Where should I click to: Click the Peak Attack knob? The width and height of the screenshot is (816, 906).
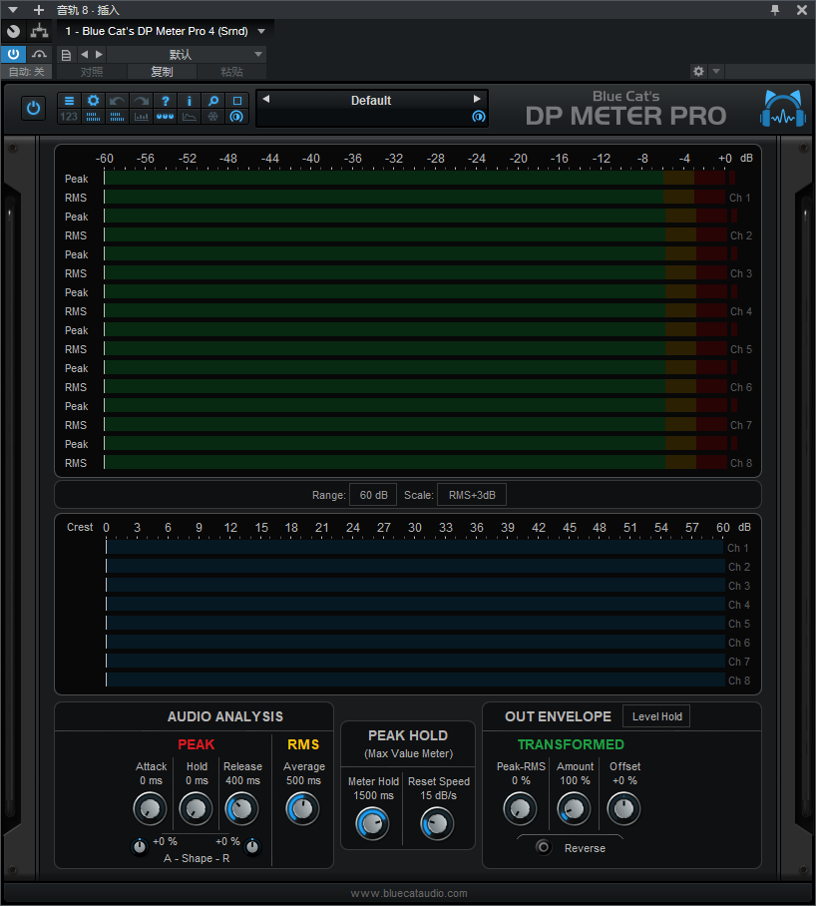(151, 808)
